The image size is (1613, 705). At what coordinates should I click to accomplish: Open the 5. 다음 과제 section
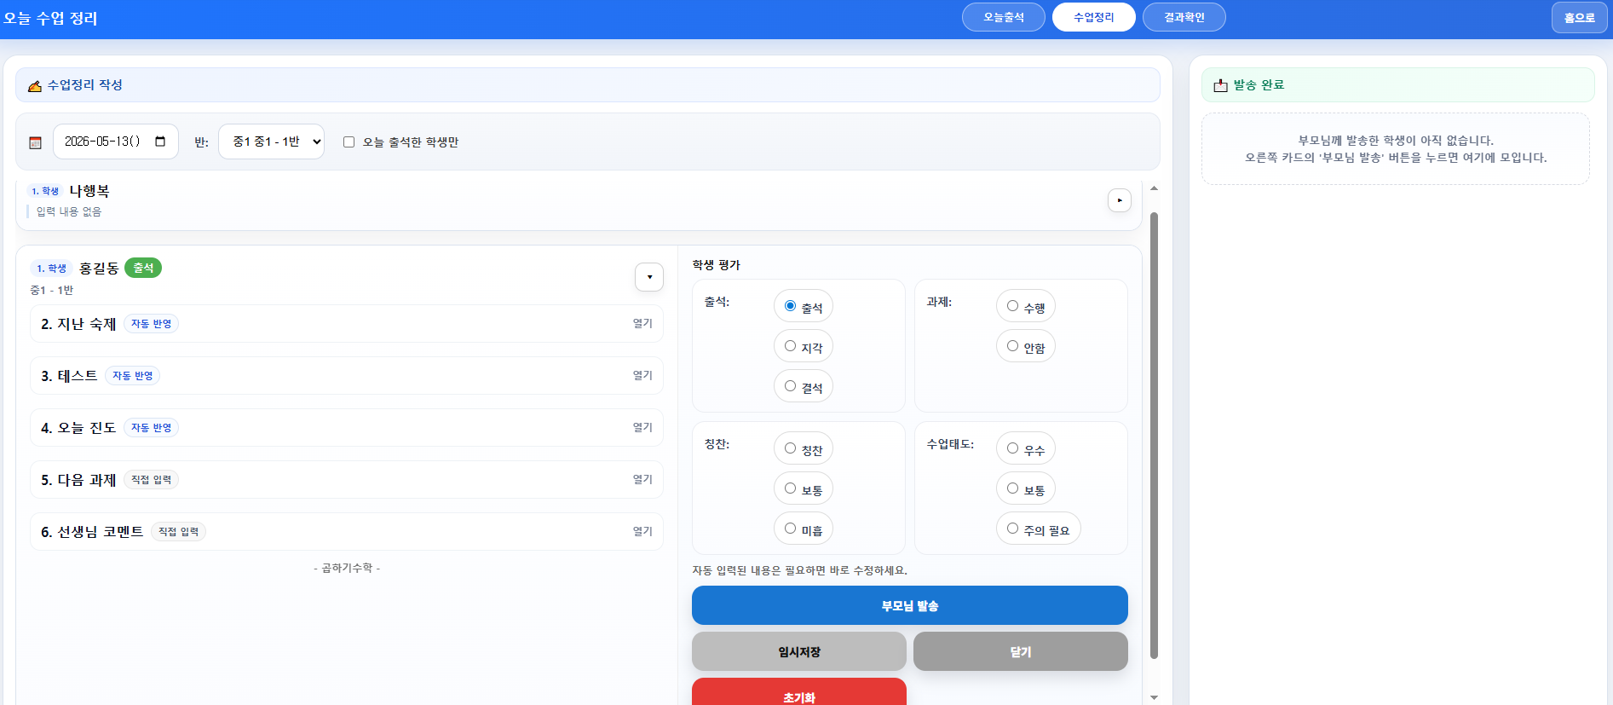(x=347, y=480)
